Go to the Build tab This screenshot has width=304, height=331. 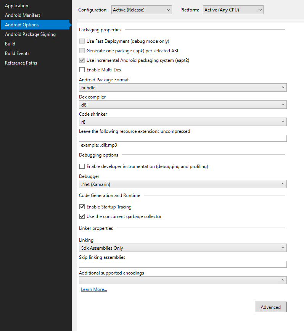[x=10, y=44]
